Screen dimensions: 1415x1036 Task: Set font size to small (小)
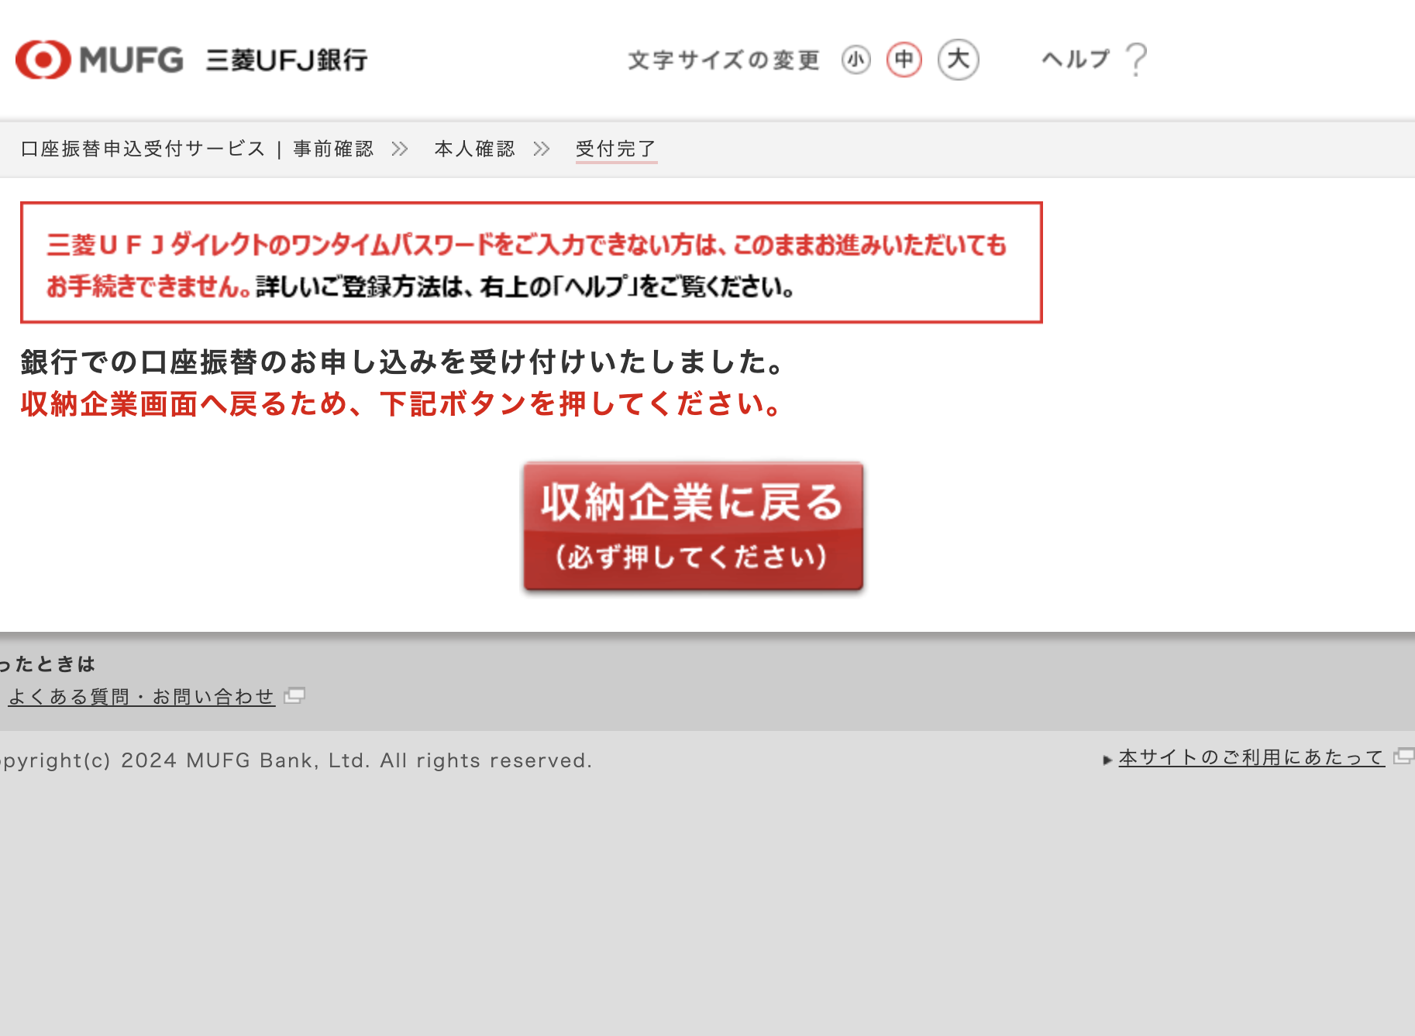pos(856,60)
